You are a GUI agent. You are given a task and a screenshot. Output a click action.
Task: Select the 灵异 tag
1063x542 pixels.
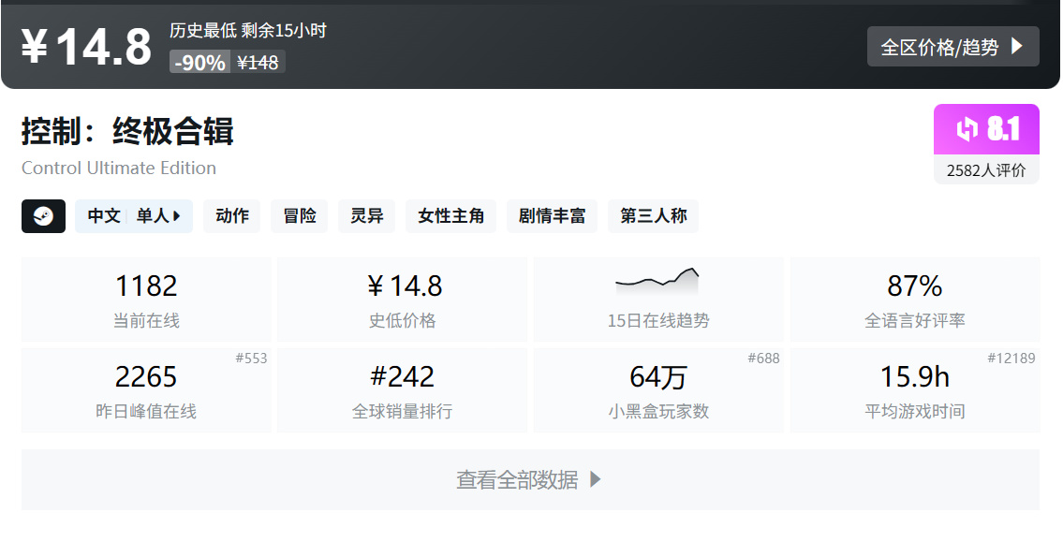[x=367, y=216]
